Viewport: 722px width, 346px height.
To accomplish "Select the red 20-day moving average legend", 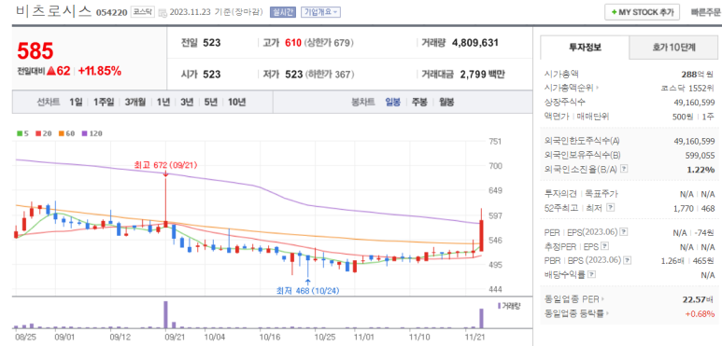I will pyautogui.click(x=43, y=133).
